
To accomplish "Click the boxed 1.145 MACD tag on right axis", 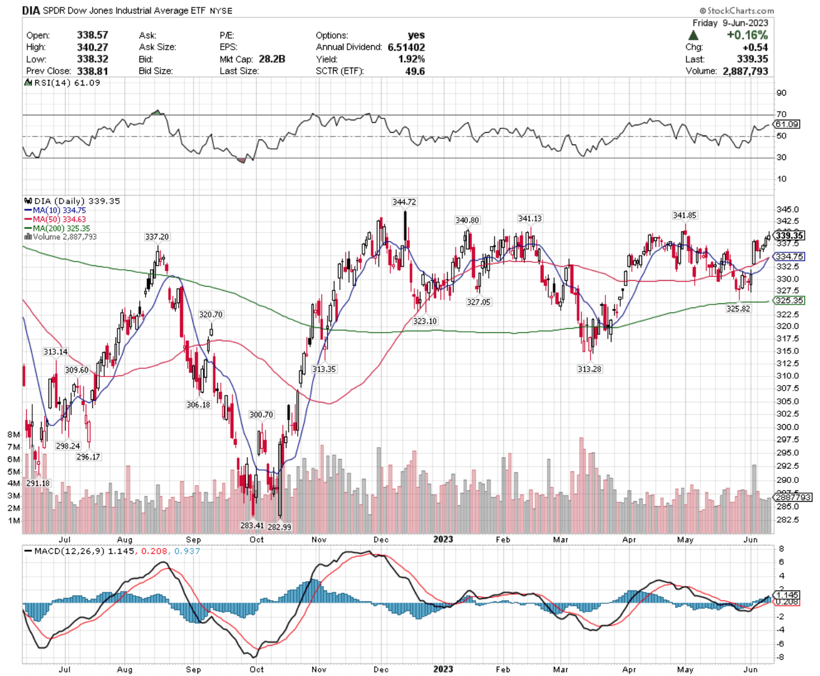I will click(787, 595).
